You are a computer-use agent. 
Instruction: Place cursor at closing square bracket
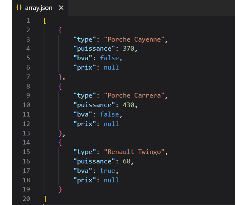[x=45, y=199]
